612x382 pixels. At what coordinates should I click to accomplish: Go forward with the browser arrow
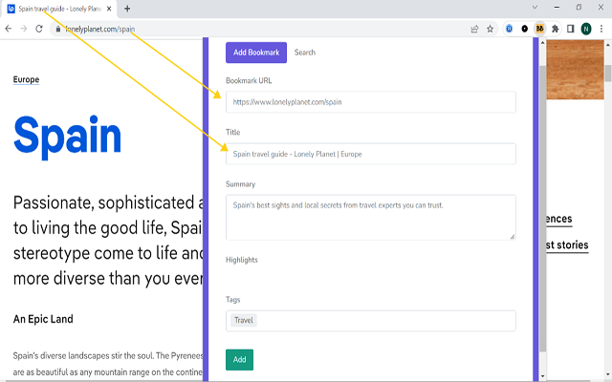(24, 29)
